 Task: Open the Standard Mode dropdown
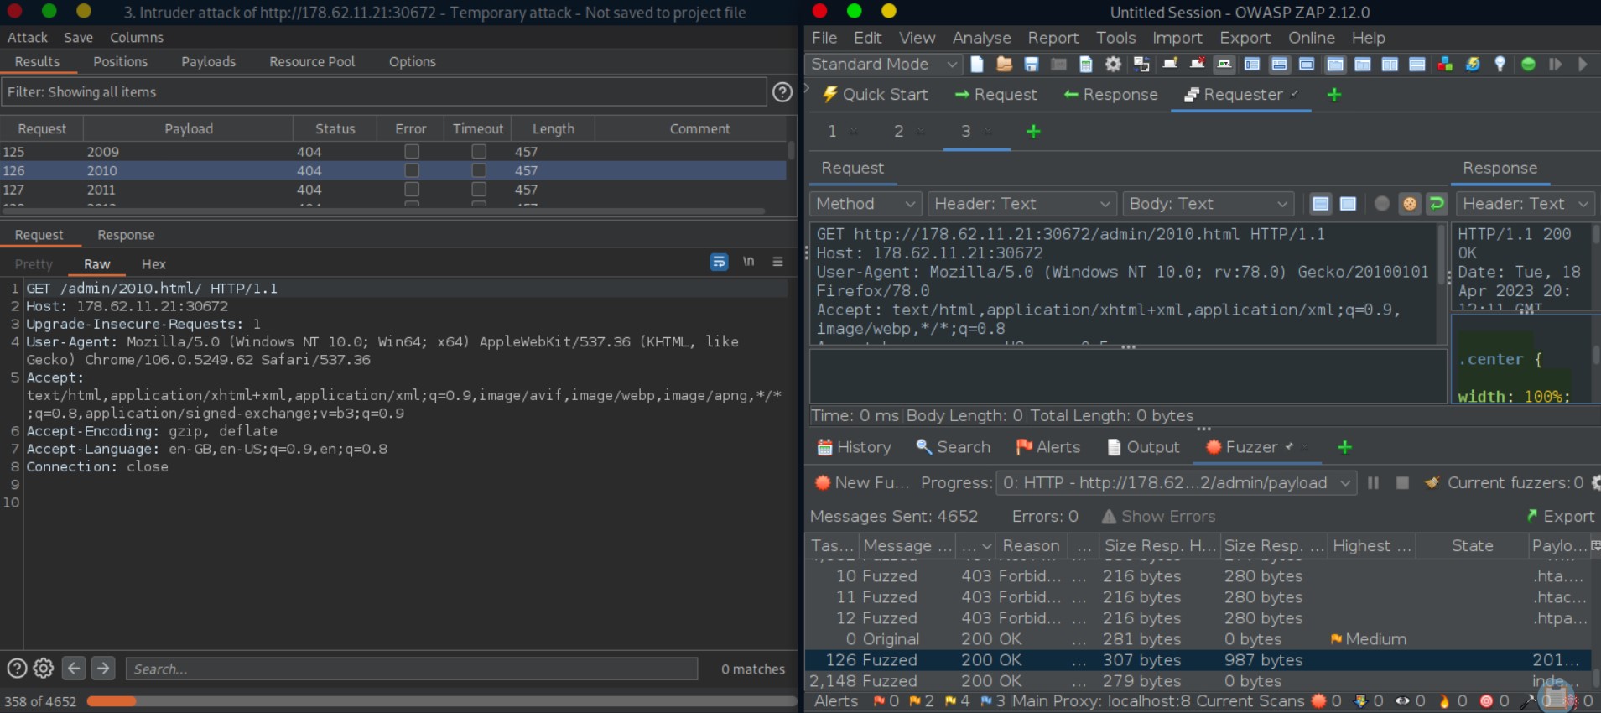pyautogui.click(x=882, y=65)
